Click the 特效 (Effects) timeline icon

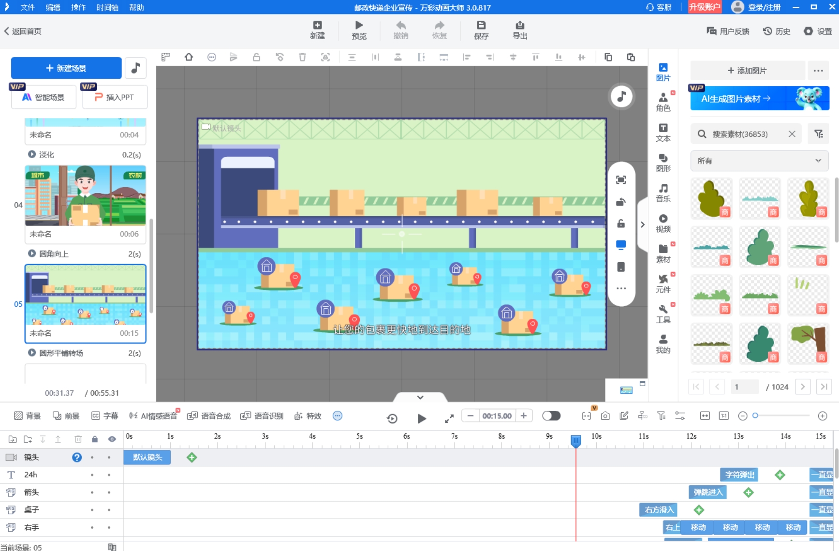coord(308,416)
